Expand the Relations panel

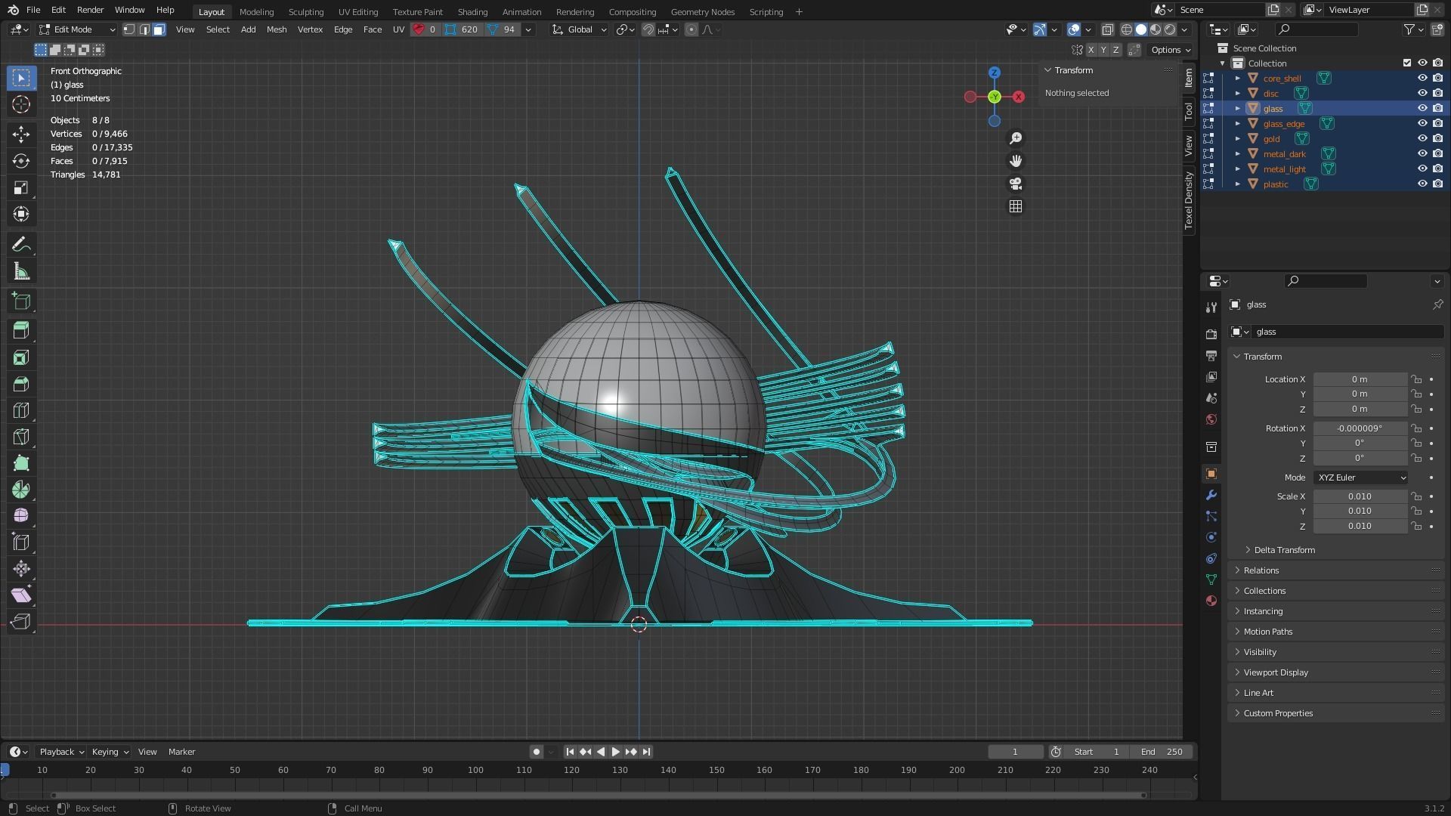(x=1336, y=570)
